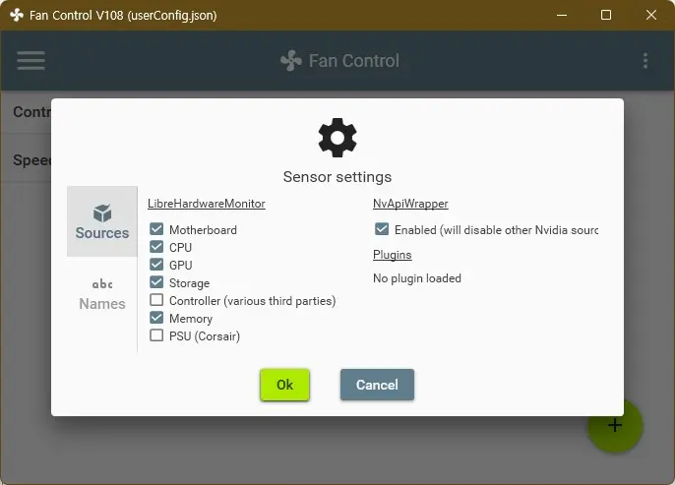
Task: Open the three-dot overflow menu
Action: [x=644, y=61]
